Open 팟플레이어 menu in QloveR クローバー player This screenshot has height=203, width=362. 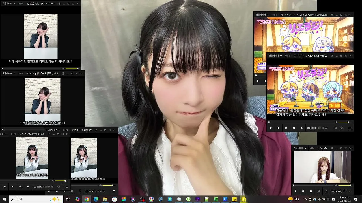8,3
